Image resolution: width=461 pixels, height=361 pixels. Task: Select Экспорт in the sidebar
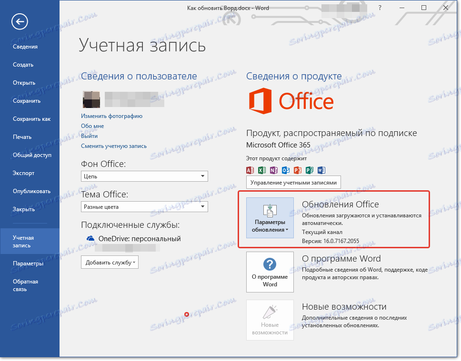click(x=23, y=173)
